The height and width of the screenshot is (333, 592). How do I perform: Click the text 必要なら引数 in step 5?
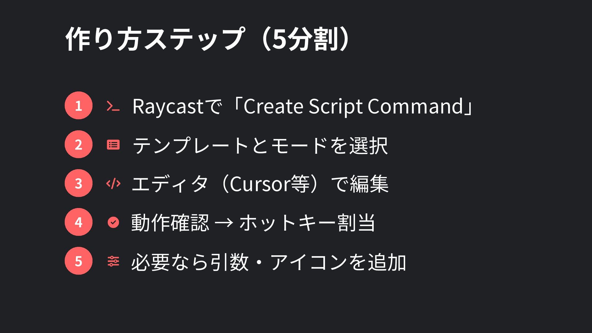tap(190, 262)
